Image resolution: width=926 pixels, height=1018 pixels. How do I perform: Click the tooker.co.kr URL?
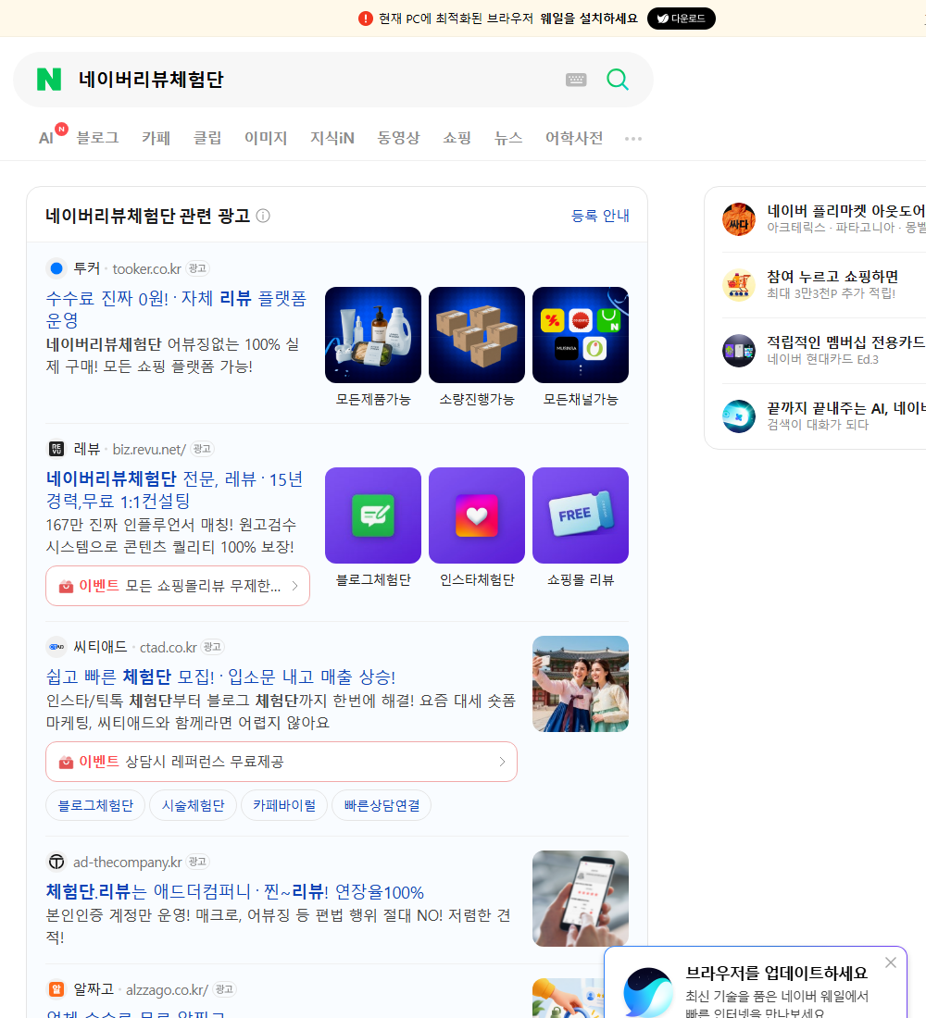pos(147,268)
